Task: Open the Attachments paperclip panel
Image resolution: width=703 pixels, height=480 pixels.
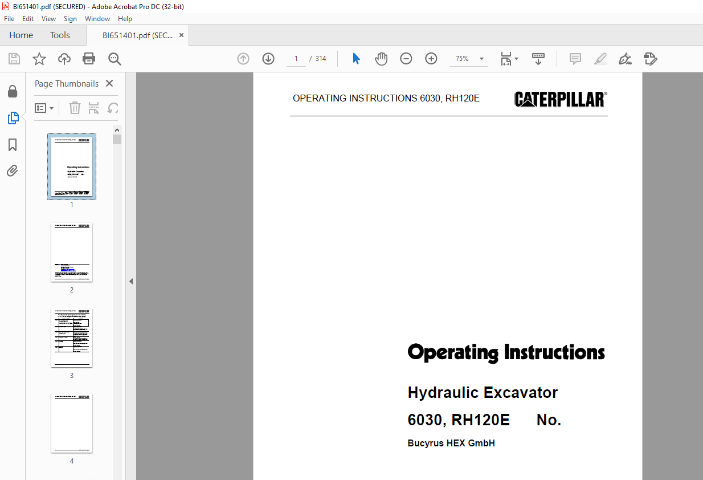Action: click(13, 170)
